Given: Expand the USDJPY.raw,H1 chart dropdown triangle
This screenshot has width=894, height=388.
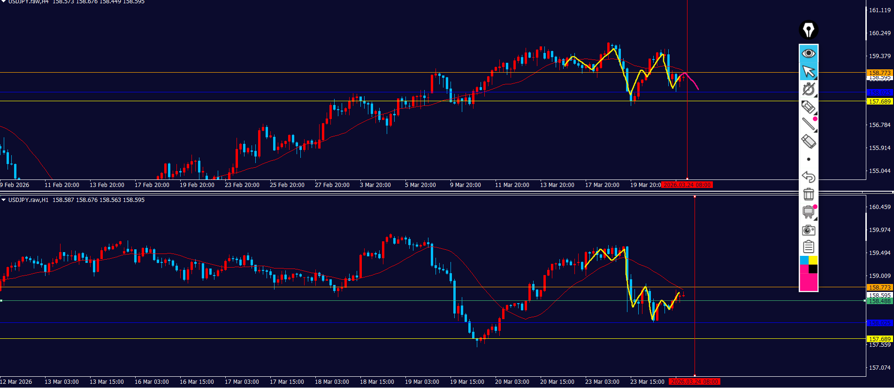Looking at the screenshot, I should coord(4,200).
